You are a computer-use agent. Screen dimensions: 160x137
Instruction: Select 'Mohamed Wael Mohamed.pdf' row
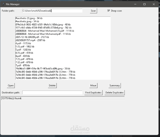click(x=63, y=34)
